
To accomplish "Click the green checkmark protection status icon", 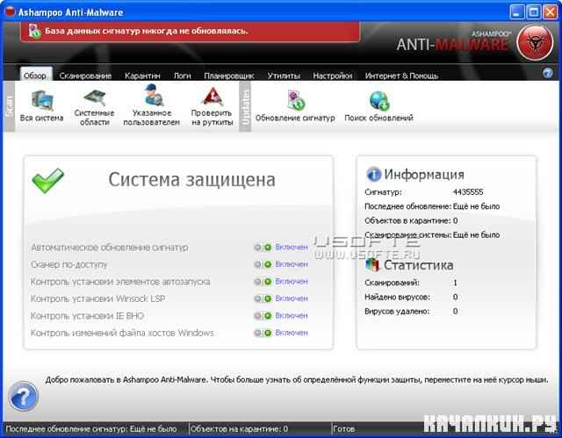I will [x=47, y=181].
